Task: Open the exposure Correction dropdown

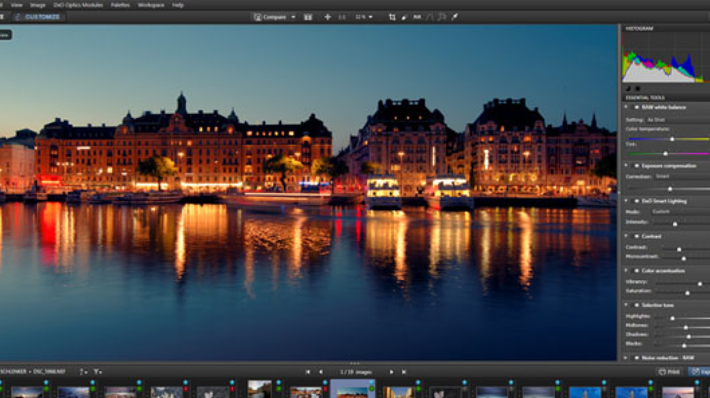Action: pyautogui.click(x=682, y=177)
